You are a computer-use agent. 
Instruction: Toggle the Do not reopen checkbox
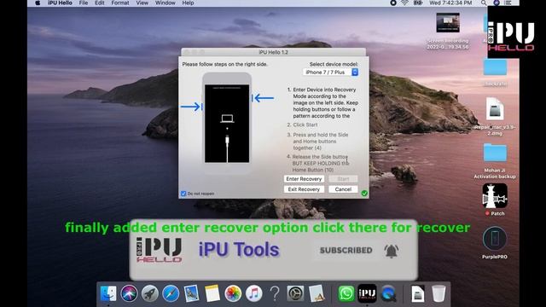[183, 194]
